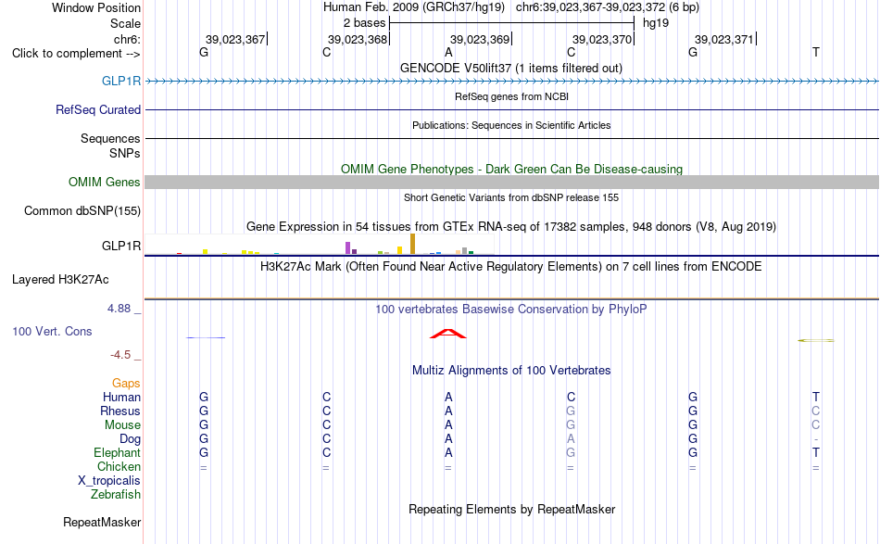Click the '2 bases' scale bar text
Image resolution: width=880 pixels, height=544 pixels.
(365, 23)
